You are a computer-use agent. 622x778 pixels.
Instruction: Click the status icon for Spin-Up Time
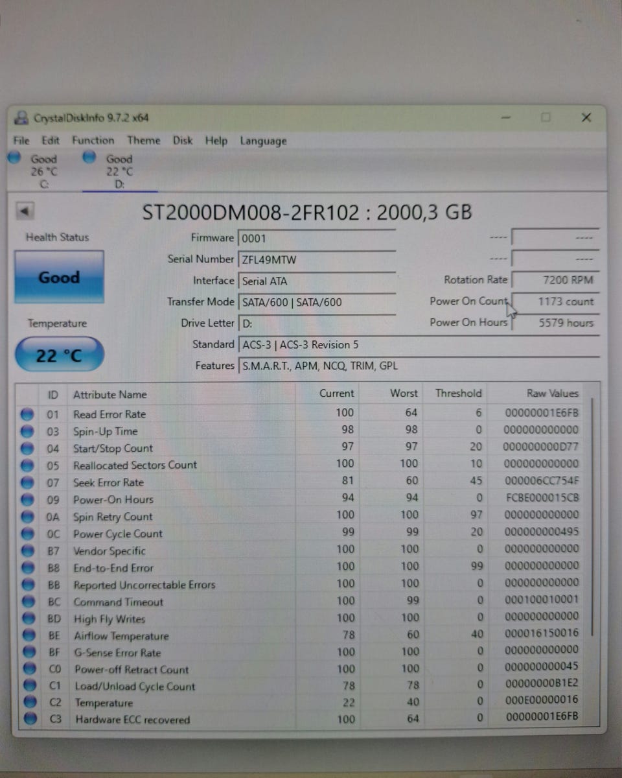click(x=27, y=431)
